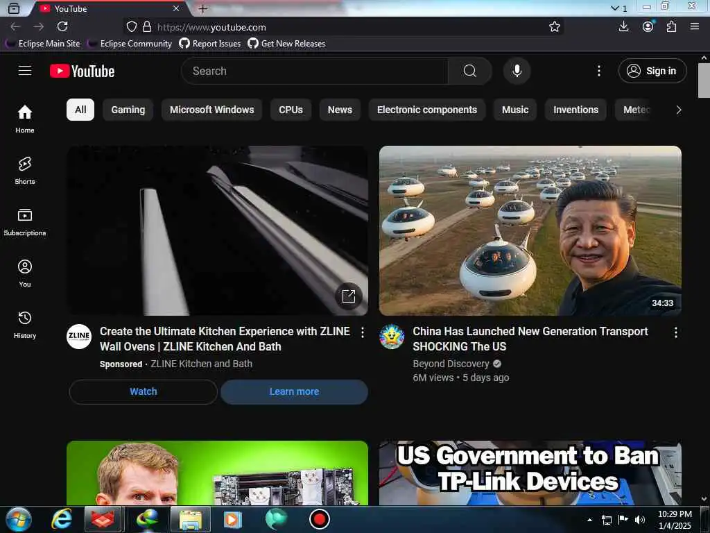This screenshot has width=710, height=533.
Task: Open Report Issues bookmark
Action: (x=209, y=44)
